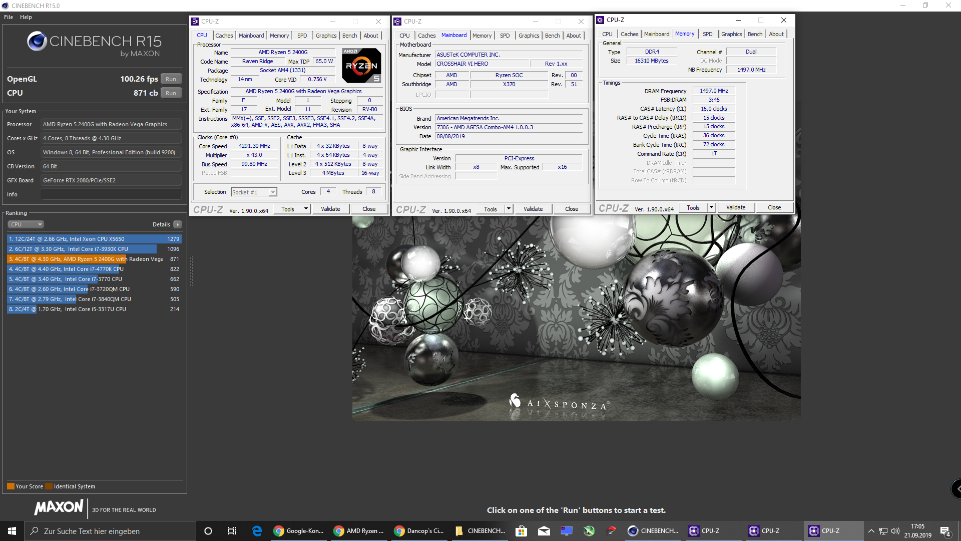The width and height of the screenshot is (961, 541).
Task: Open the Windows Start menu
Action: coord(12,531)
